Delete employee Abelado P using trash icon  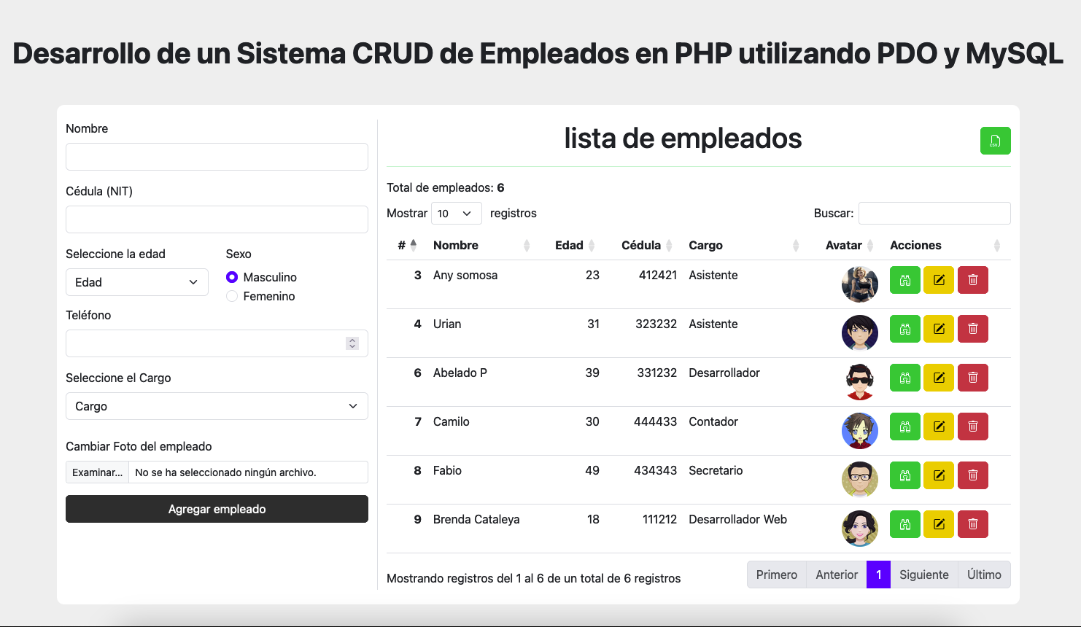tap(973, 378)
